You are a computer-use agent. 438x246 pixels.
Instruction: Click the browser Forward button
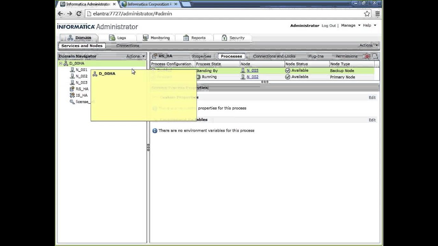pyautogui.click(x=69, y=14)
